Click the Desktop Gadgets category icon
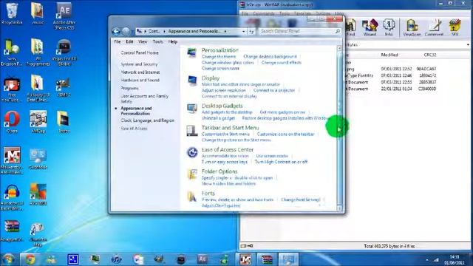The width and height of the screenshot is (473, 266). 192,109
